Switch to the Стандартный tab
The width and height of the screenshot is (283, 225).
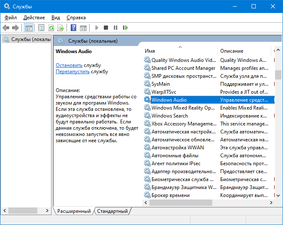(x=112, y=211)
